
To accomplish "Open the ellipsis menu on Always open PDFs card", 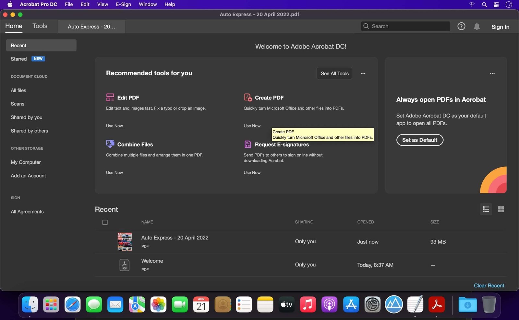I will pos(492,73).
